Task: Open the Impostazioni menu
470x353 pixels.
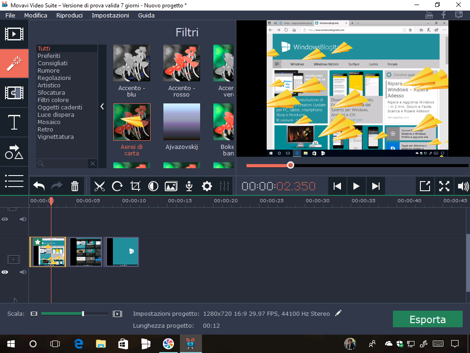Action: (110, 15)
